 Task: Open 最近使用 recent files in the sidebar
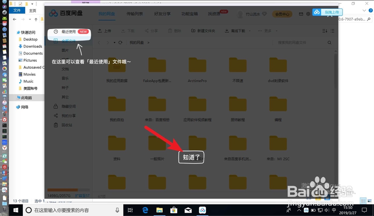pos(69,32)
